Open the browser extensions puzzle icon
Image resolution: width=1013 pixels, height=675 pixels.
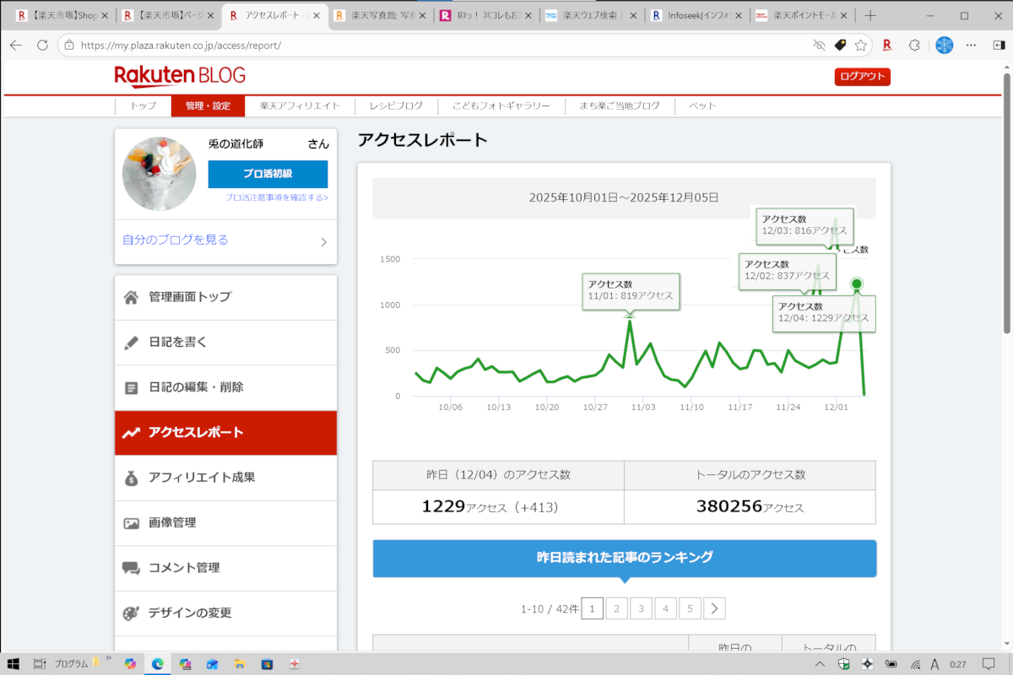click(x=914, y=46)
